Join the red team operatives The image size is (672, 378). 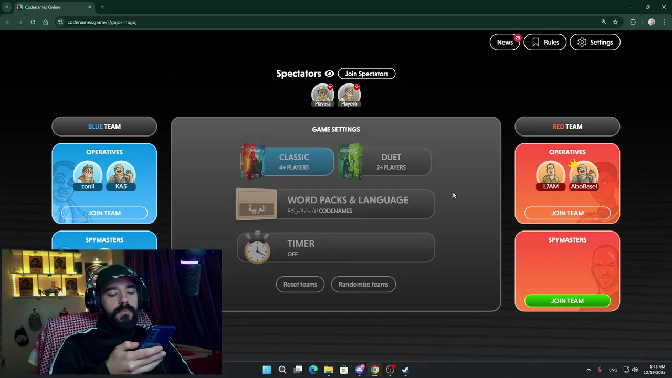[x=568, y=213]
